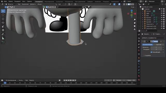This screenshot has height=93, width=166.
Task: Open the Output properties tab
Action: pyautogui.click(x=139, y=41)
